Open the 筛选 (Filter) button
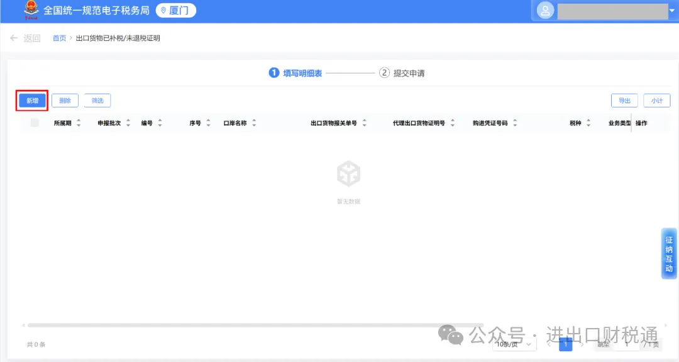This screenshot has height=362, width=679. [97, 101]
